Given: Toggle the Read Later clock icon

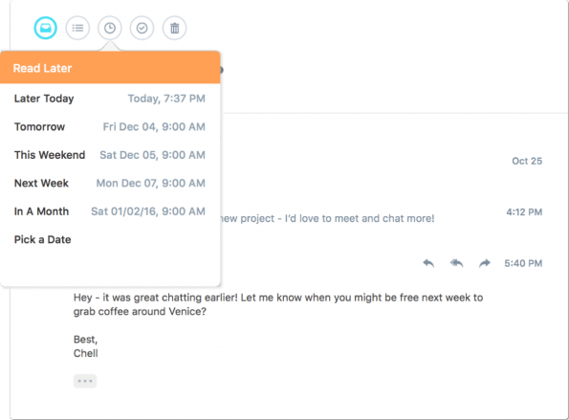Looking at the screenshot, I should 110,28.
